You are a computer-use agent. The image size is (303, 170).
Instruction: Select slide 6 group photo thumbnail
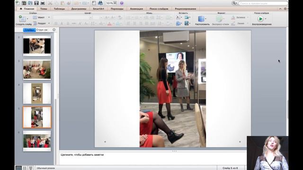[x=37, y=141]
